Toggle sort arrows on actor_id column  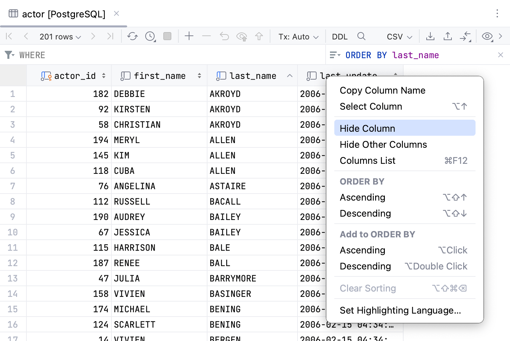coord(104,76)
